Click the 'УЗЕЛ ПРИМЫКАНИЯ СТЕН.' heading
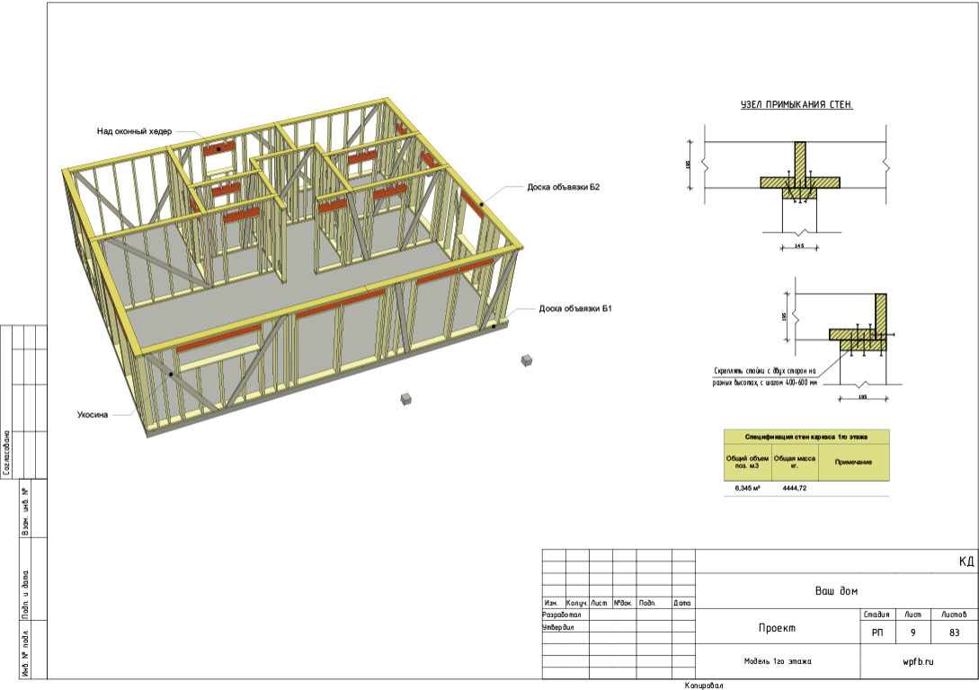Viewport: 979px width, 690px height. coord(796,105)
